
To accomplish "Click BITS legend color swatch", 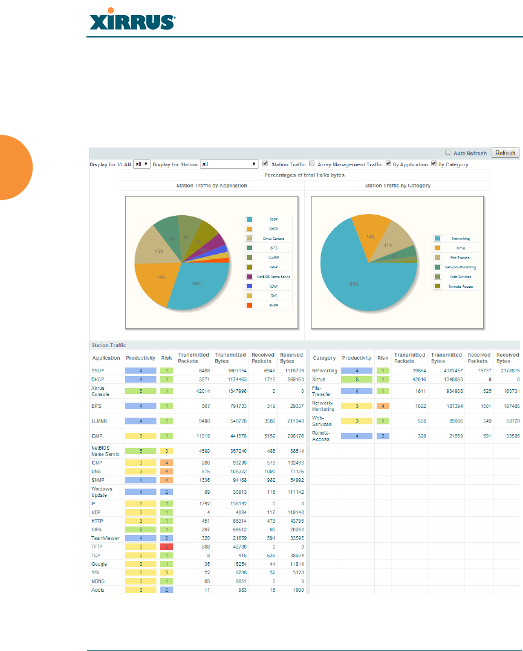I will coord(249,248).
